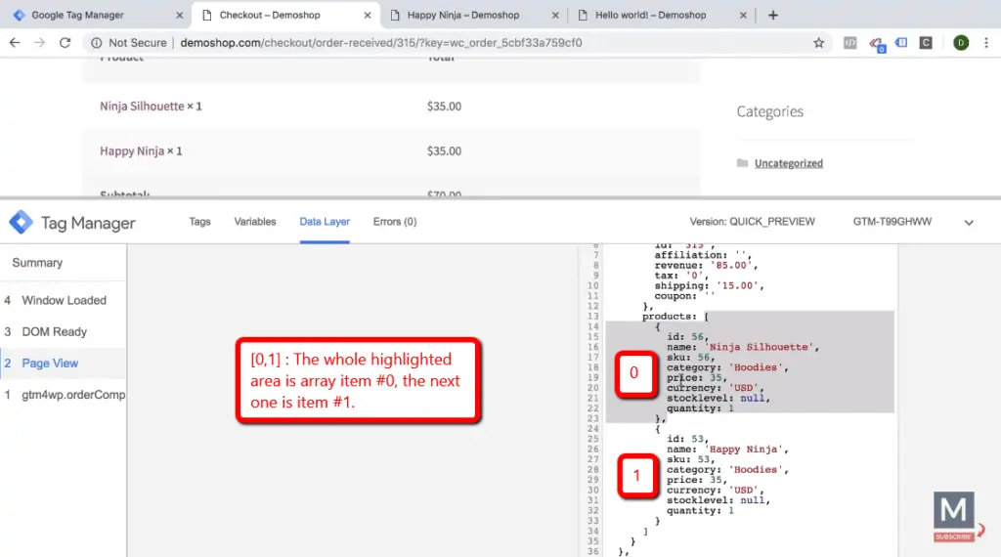This screenshot has width=1001, height=557.
Task: Open the Uncategorized category link
Action: pyautogui.click(x=788, y=163)
